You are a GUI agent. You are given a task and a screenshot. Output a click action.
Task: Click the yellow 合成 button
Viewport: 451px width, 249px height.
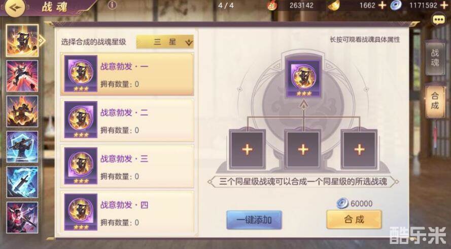354,220
